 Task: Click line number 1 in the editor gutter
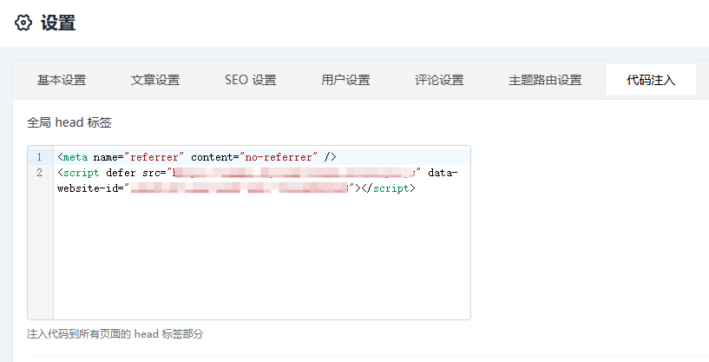(x=39, y=157)
